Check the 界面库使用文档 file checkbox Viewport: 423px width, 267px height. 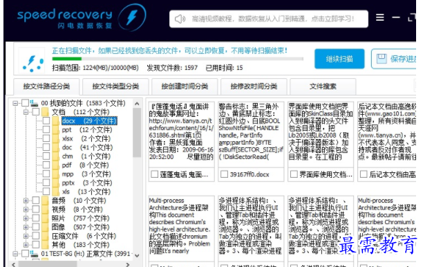294,174
